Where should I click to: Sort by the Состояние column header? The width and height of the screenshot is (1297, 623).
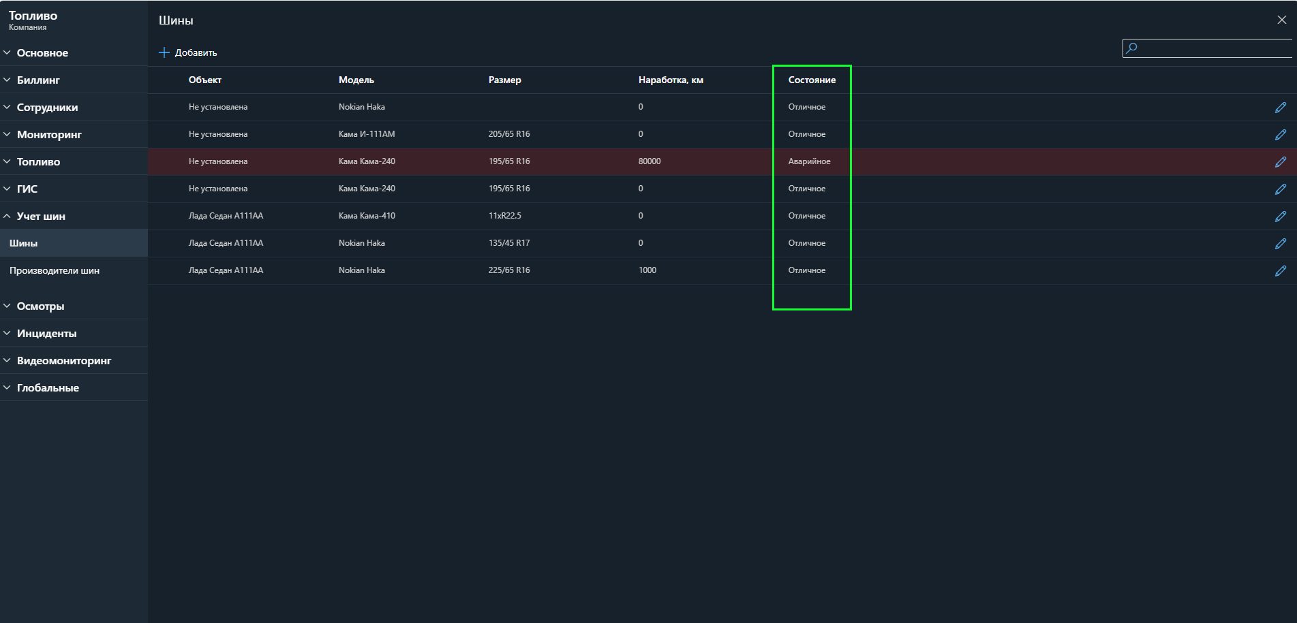[x=812, y=80]
